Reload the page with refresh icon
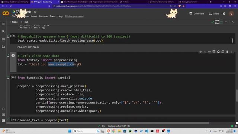The height and width of the screenshot is (134, 238). pyautogui.click(x=11, y=6)
